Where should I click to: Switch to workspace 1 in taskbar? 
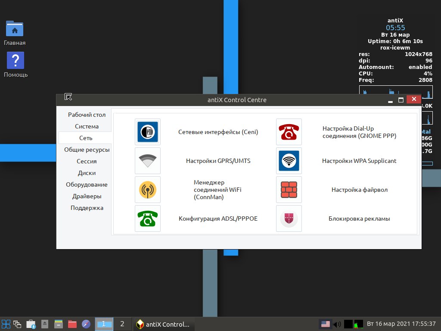tap(104, 324)
